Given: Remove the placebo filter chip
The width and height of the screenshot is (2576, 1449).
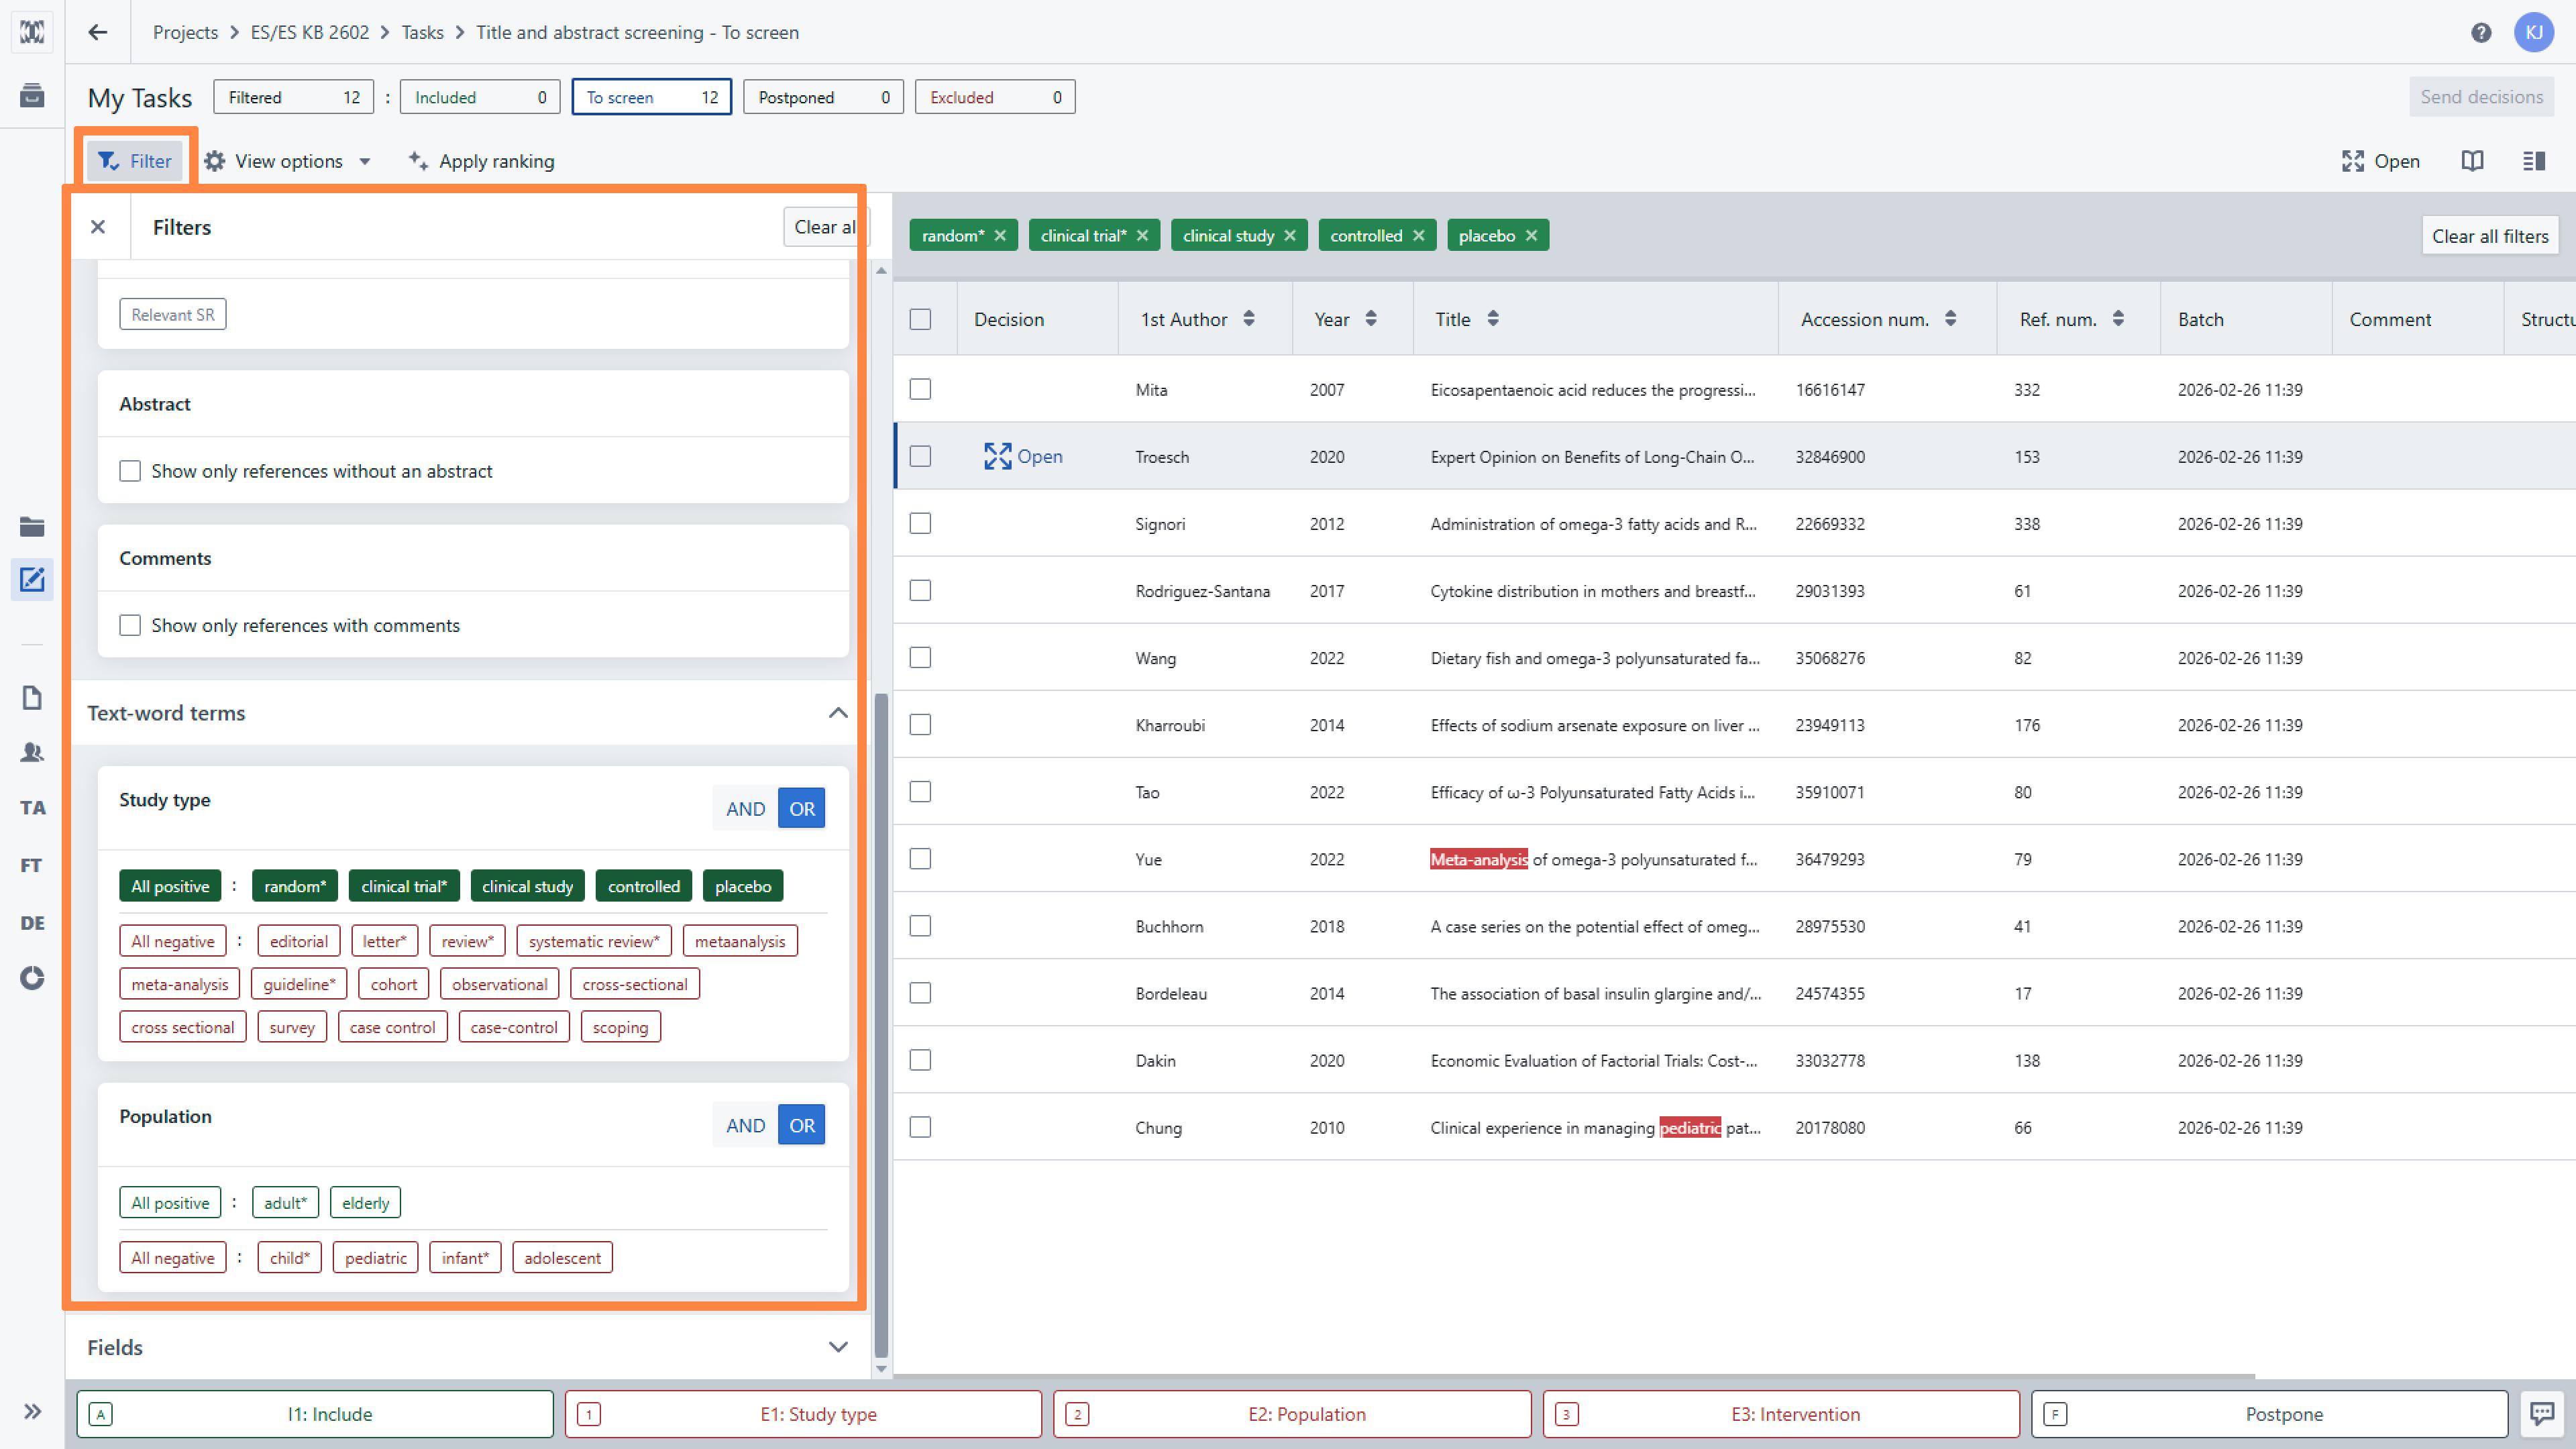Looking at the screenshot, I should pos(1531,236).
